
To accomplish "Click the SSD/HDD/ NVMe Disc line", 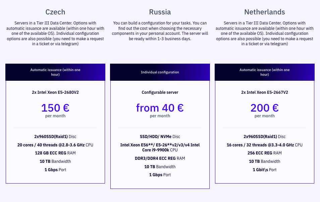I will 160,137.
